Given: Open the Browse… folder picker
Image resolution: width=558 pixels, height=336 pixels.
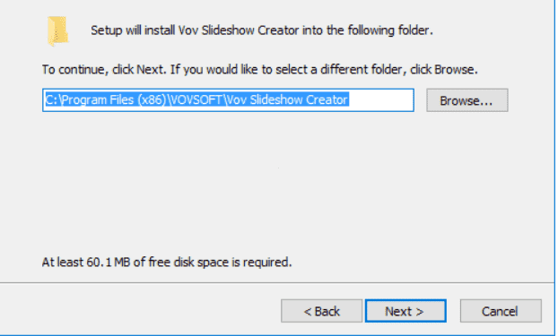Looking at the screenshot, I should (466, 100).
